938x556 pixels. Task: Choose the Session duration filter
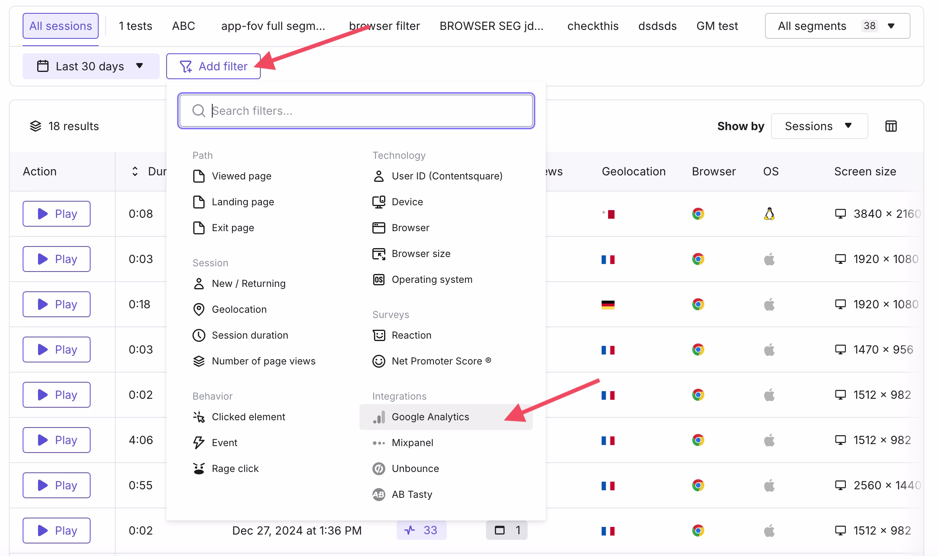tap(249, 335)
